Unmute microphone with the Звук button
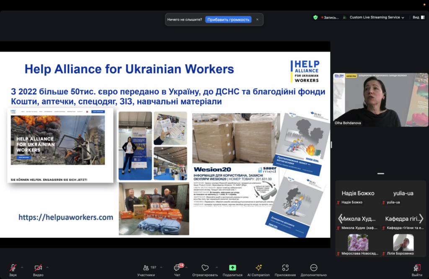The height and width of the screenshot is (279, 429). pos(13,270)
